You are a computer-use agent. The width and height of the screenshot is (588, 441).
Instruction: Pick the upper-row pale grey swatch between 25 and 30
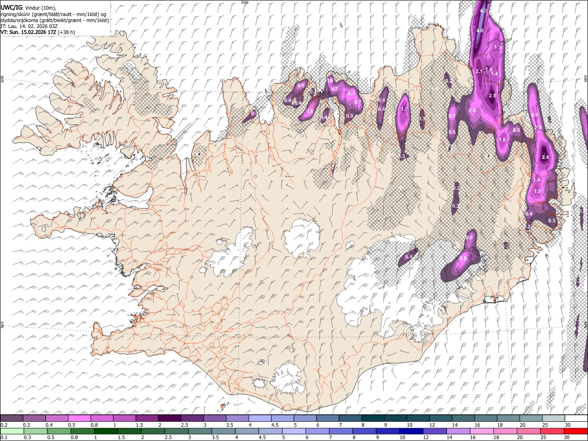pos(553,418)
